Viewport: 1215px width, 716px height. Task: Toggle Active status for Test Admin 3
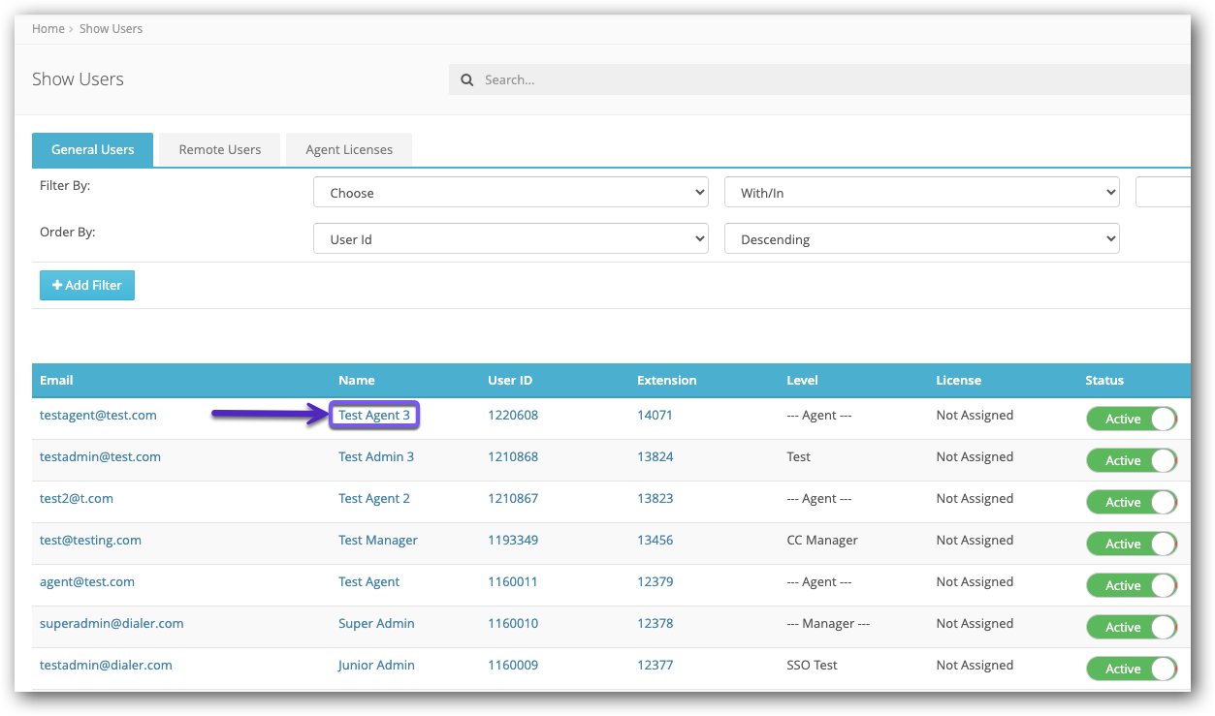1131,460
